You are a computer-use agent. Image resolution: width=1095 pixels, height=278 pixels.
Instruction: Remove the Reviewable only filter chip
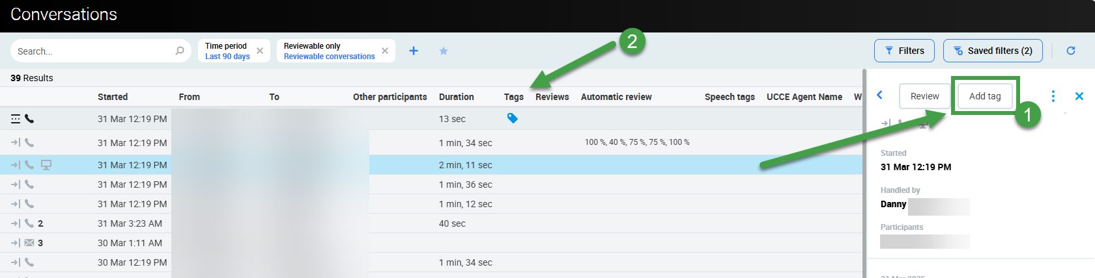(385, 51)
